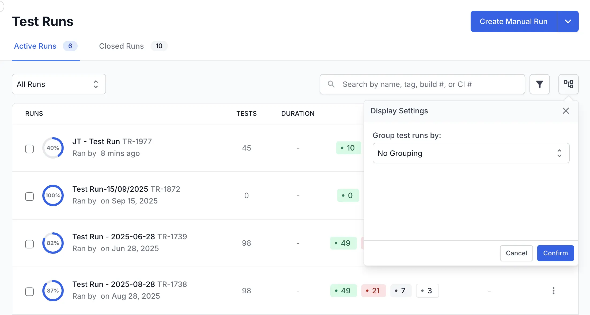Expand the No Grouping dropdown

click(471, 153)
